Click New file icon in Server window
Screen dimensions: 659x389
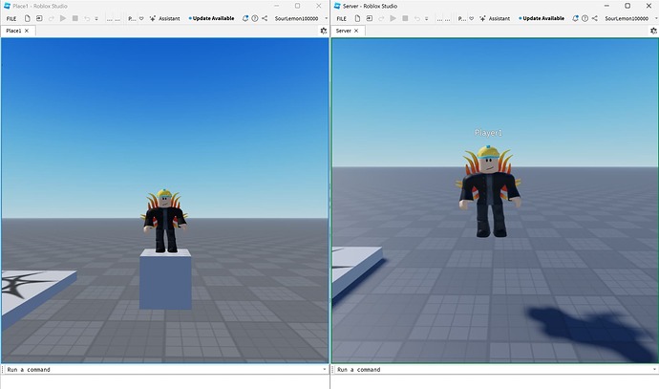tap(357, 18)
